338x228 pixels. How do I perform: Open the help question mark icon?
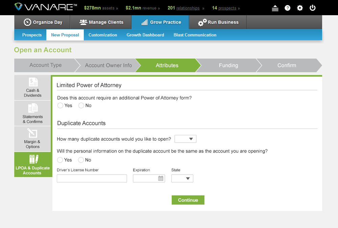tap(287, 8)
